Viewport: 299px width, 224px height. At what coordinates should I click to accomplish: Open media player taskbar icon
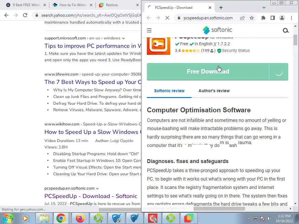pyautogui.click(x=25, y=218)
